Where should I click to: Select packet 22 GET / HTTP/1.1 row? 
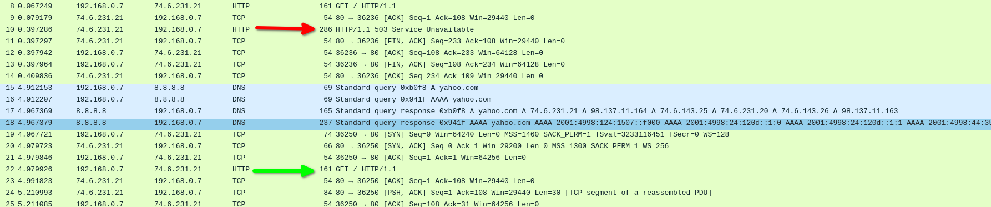[496, 169]
